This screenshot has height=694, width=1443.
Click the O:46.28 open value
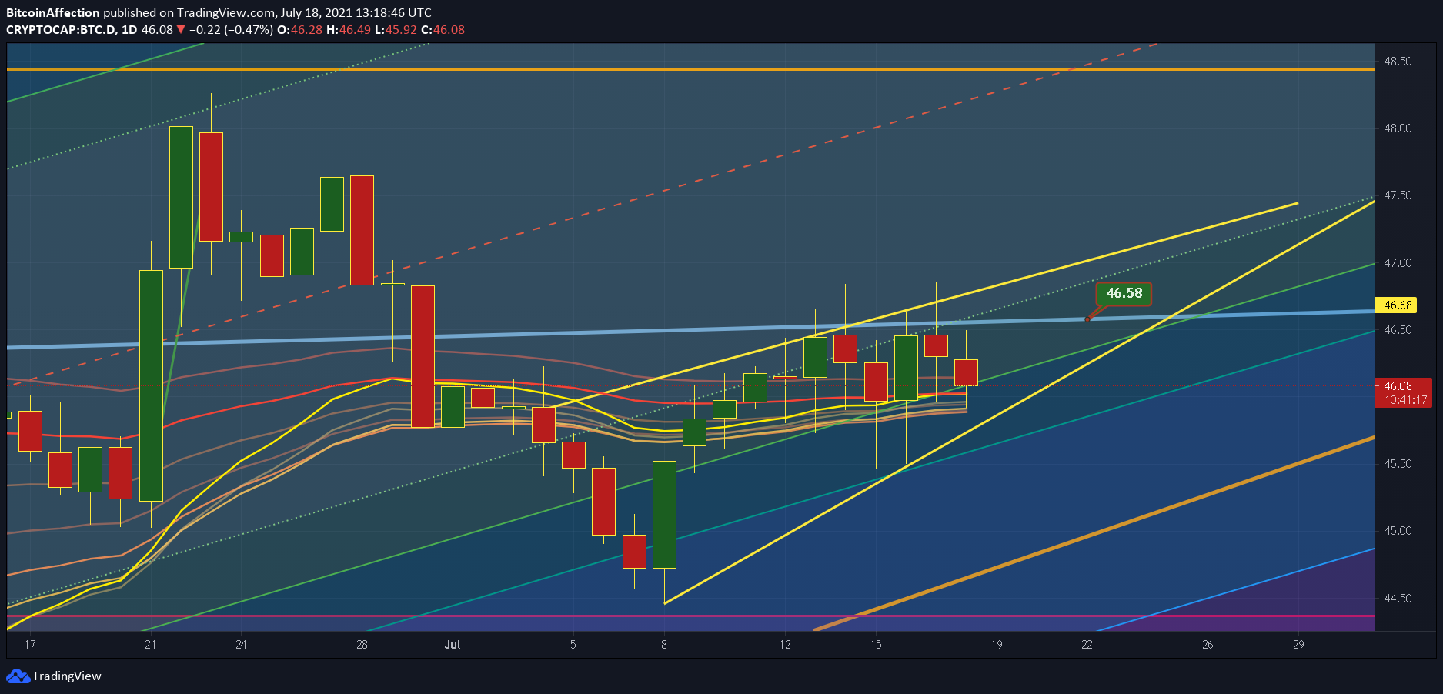[299, 30]
